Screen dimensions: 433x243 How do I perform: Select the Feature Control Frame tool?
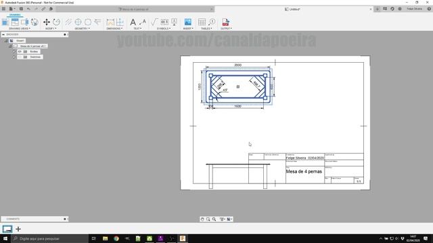[164, 22]
